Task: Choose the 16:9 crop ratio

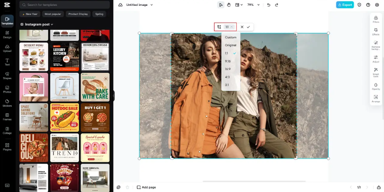Action: pyautogui.click(x=228, y=69)
